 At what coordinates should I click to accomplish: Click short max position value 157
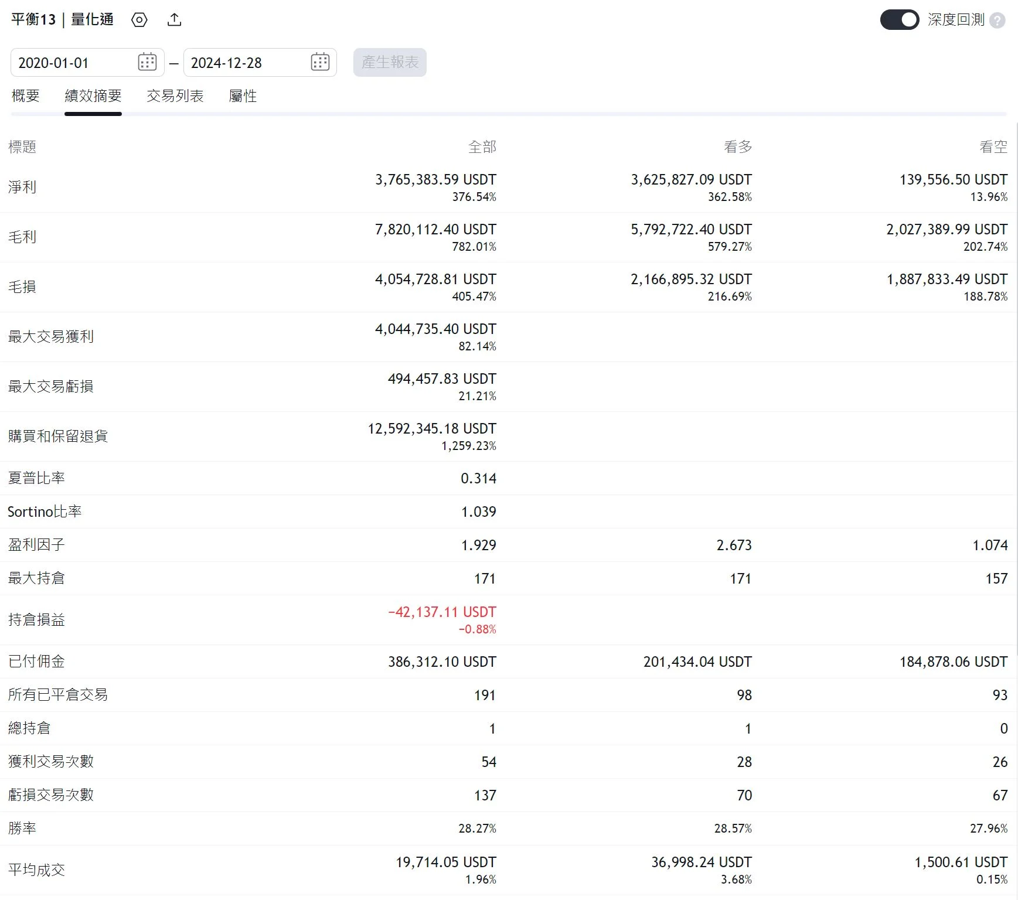pyautogui.click(x=996, y=579)
